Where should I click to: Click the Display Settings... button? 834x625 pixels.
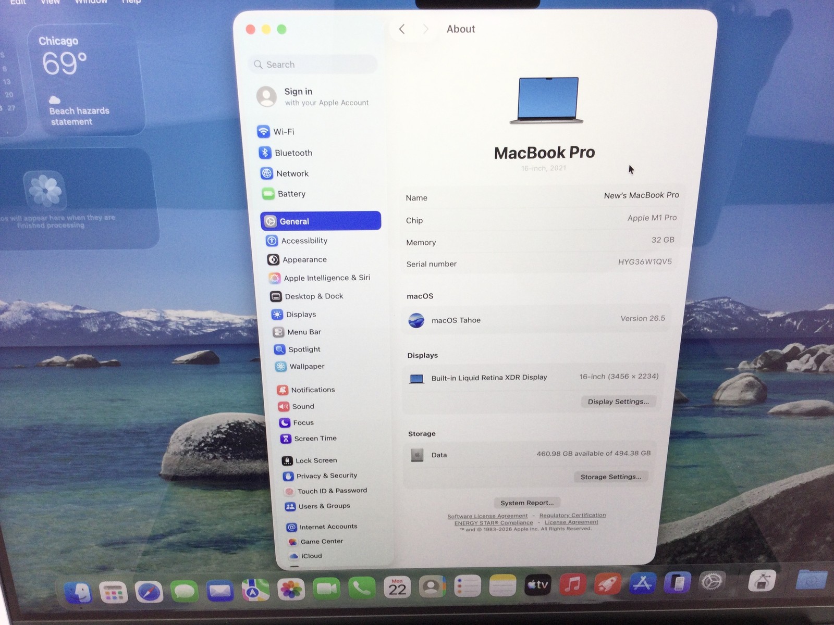pyautogui.click(x=618, y=402)
